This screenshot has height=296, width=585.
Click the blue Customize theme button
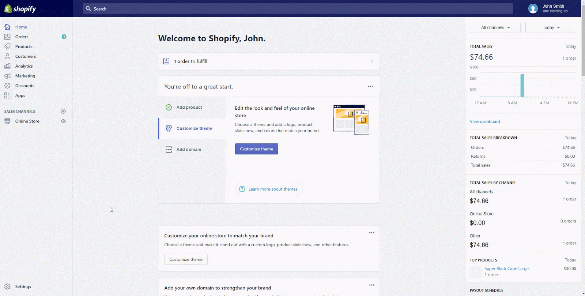[x=257, y=149]
